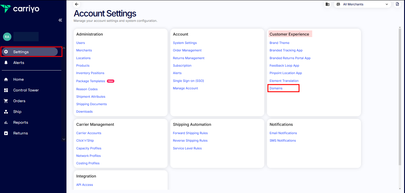Click the back arrow above Account Settings

pos(77,4)
